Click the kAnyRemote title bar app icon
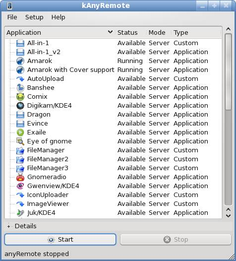Screen dimensions: 236x261 tap(9, 6)
